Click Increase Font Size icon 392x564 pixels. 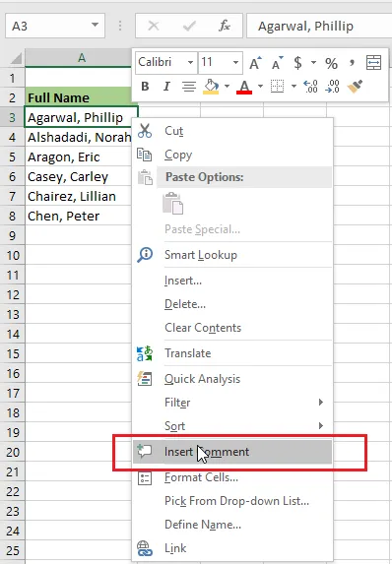(x=255, y=63)
